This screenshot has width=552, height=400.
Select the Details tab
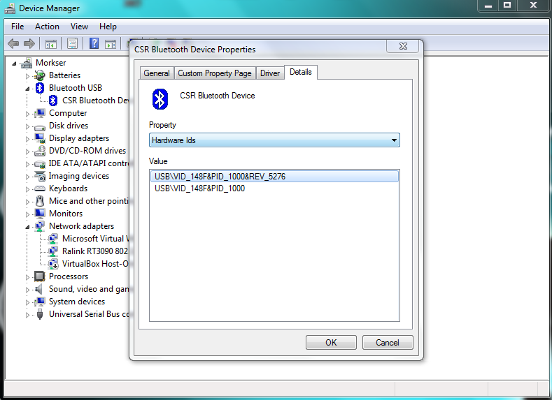301,72
